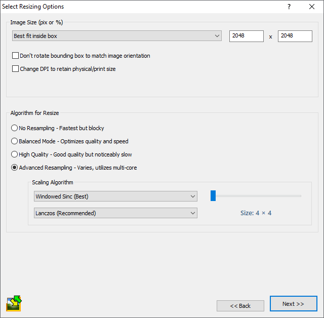The image size is (324, 318).
Task: Close the Select Resizing Options dialog
Action: coord(312,7)
